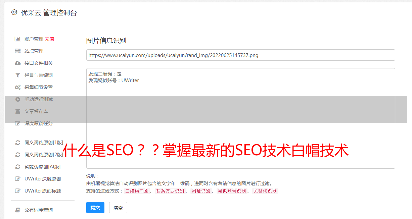Select UWriter原创标题 in sidebar
The width and height of the screenshot is (412, 219).
pos(43,191)
